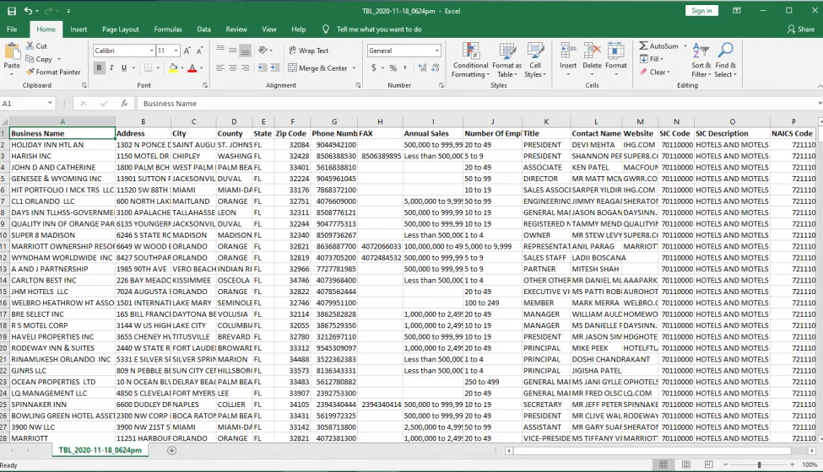This screenshot has height=472, width=823.
Task: Click the Sign in button
Action: click(x=701, y=10)
